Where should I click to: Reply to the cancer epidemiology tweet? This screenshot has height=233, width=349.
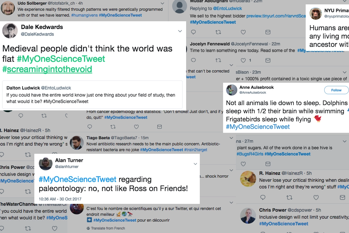coord(90,127)
